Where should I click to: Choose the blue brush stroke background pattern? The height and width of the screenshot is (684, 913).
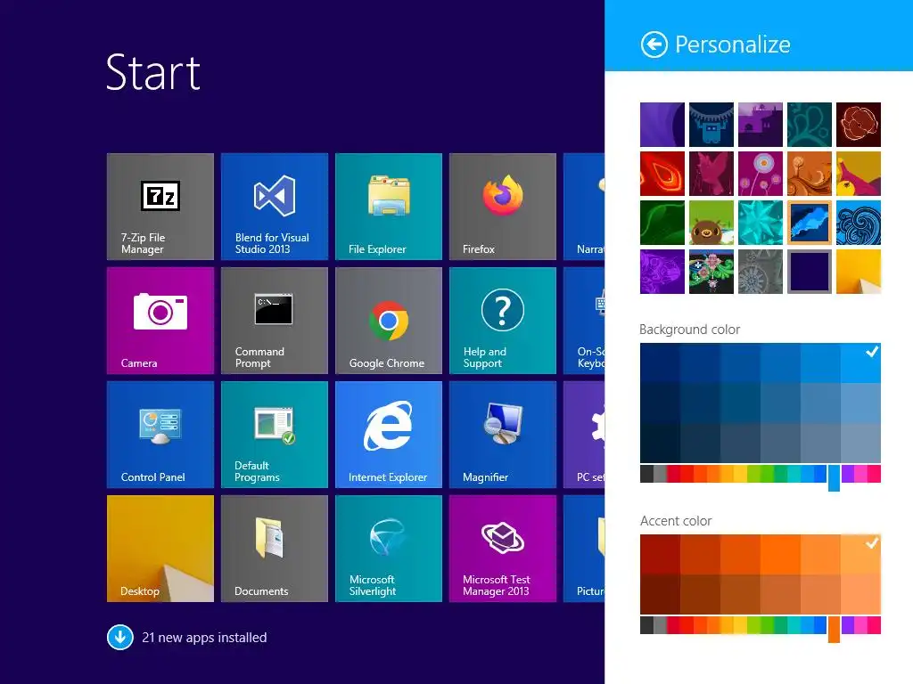810,223
